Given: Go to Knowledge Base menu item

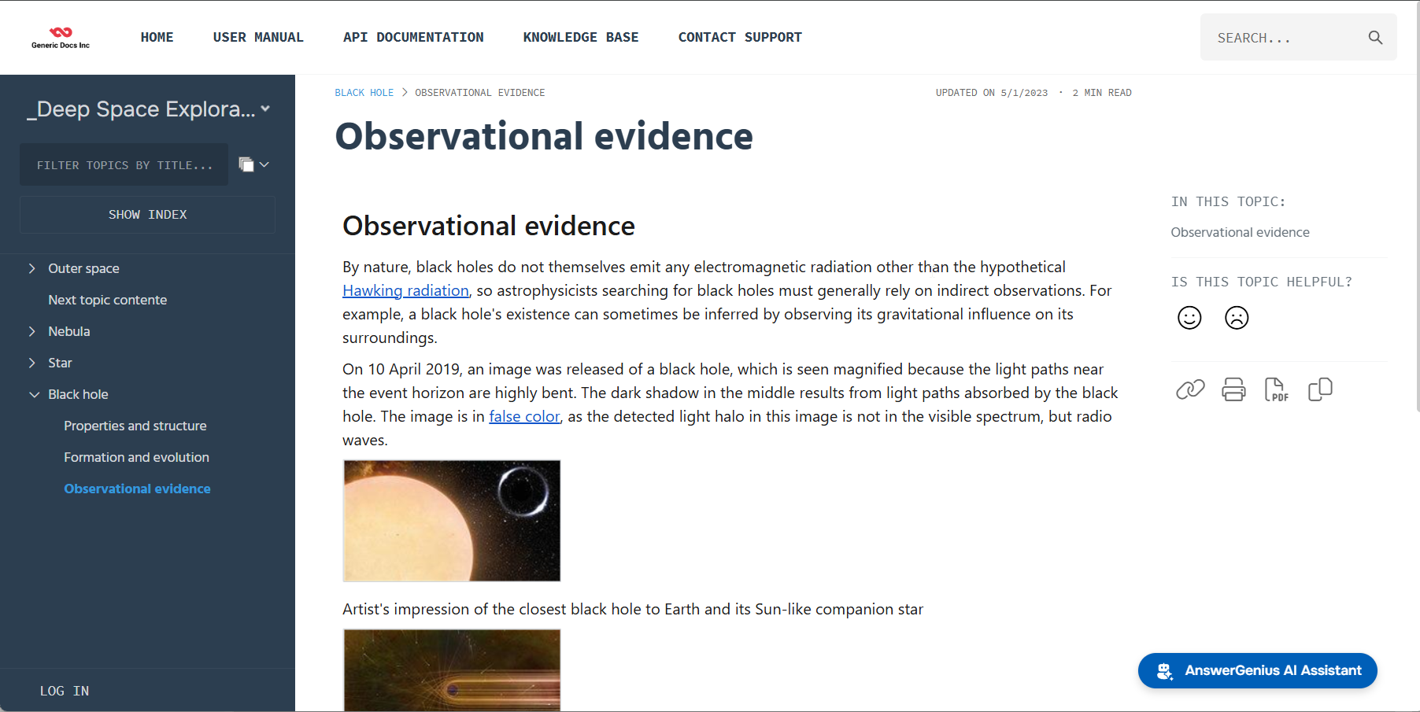Looking at the screenshot, I should click(x=581, y=37).
